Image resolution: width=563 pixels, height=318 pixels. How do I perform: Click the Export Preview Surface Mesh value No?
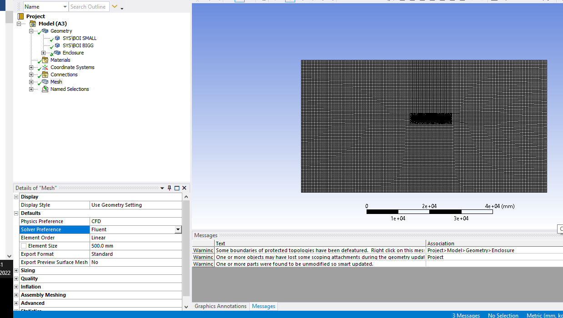136,262
